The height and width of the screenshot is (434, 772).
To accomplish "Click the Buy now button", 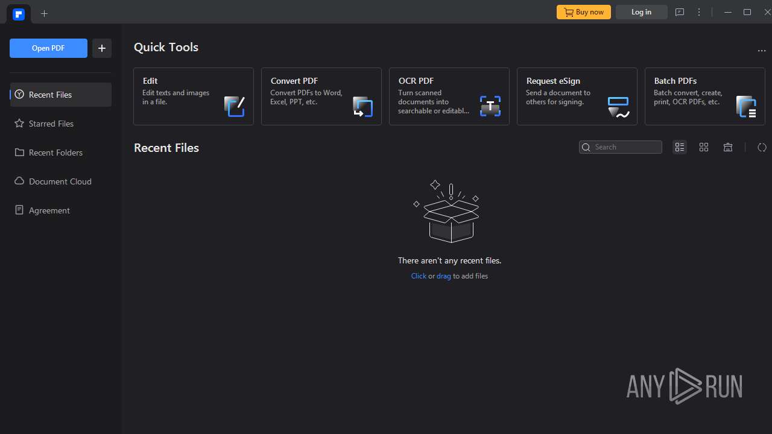I will coord(584,12).
